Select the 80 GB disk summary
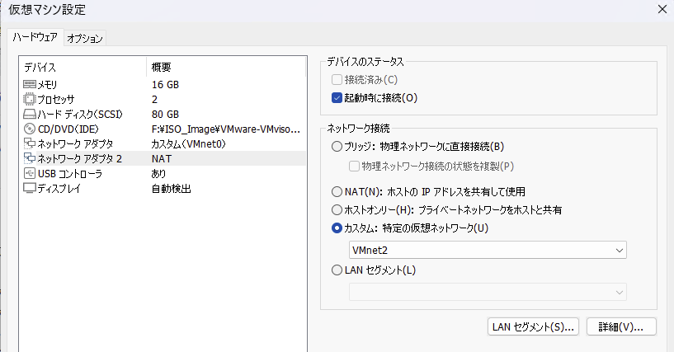This screenshot has width=674, height=352. (x=165, y=115)
